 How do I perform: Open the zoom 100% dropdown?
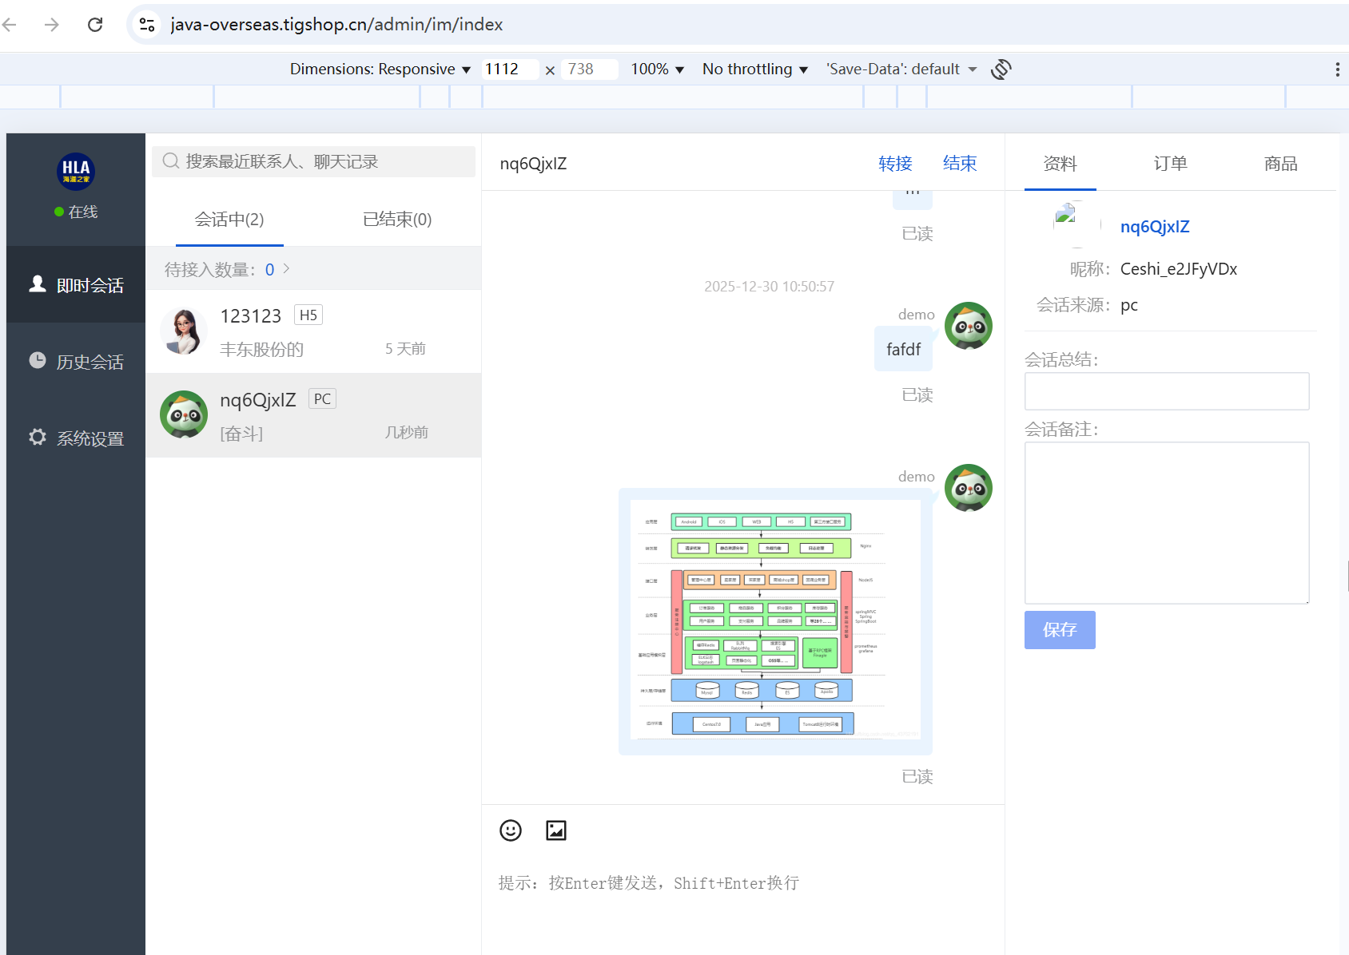[x=657, y=69]
